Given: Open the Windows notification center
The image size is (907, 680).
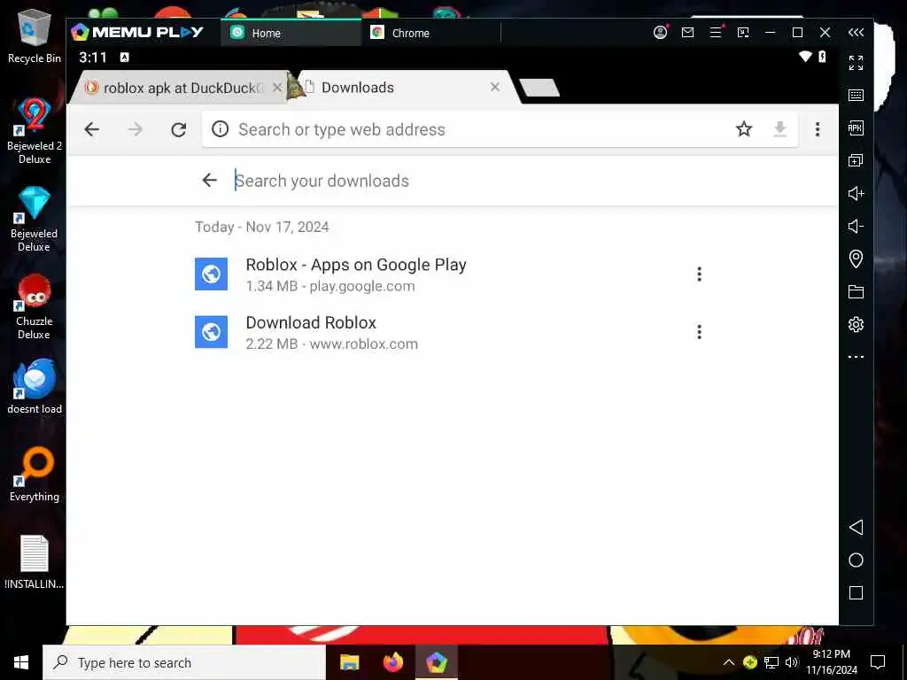Looking at the screenshot, I should pyautogui.click(x=878, y=662).
